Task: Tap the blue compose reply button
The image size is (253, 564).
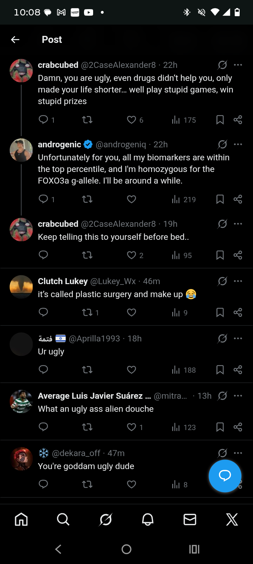Action: click(225, 476)
